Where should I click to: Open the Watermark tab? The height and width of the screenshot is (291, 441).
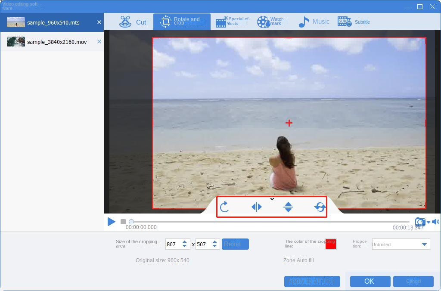point(271,22)
